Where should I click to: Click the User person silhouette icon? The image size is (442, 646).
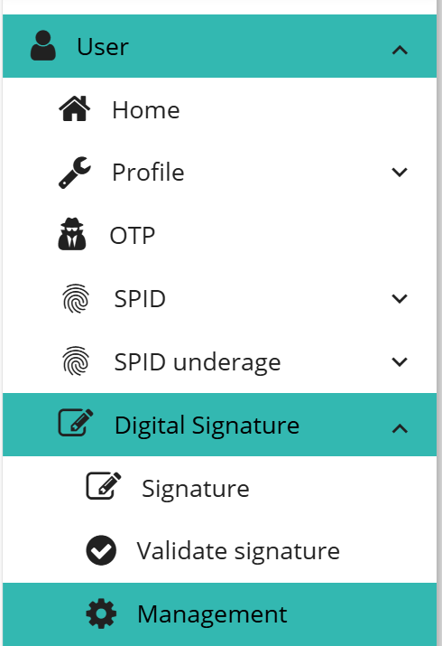click(42, 46)
